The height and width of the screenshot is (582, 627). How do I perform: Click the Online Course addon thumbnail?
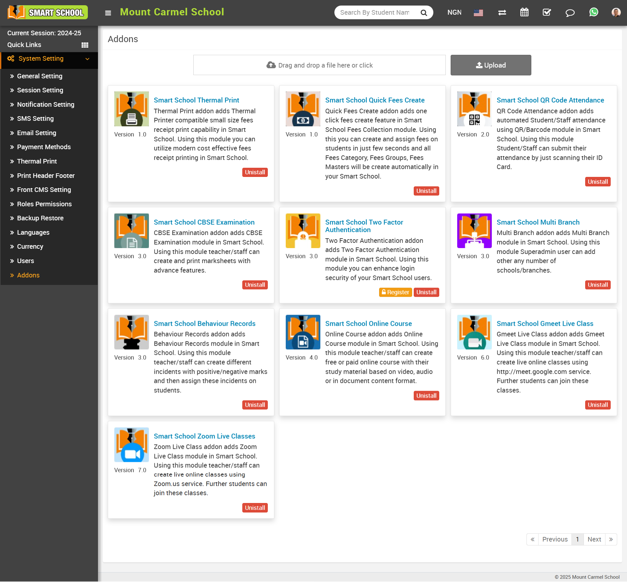[303, 332]
